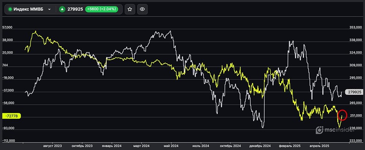Click the 222,000 right axis value
The height and width of the screenshot is (150, 365).
coord(356,141)
